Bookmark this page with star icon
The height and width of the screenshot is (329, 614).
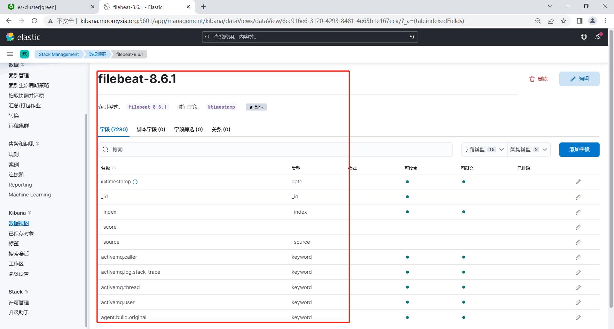(x=563, y=21)
